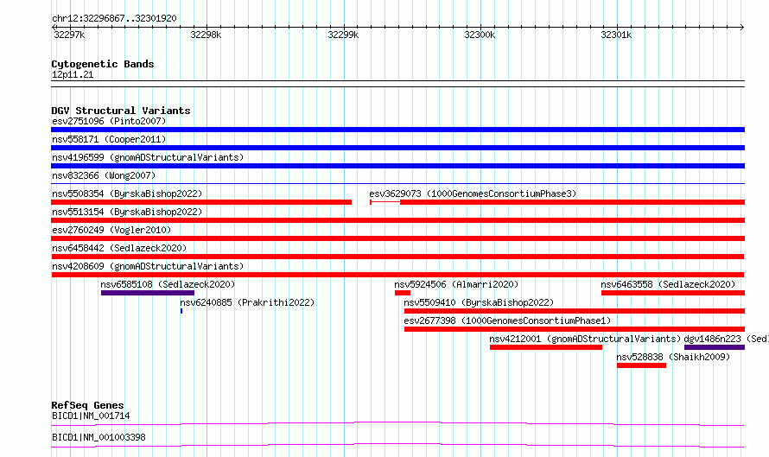769x457 pixels.
Task: Open nsv4196599 (gnomADStructuralVariants) label link
Action: pyautogui.click(x=148, y=157)
